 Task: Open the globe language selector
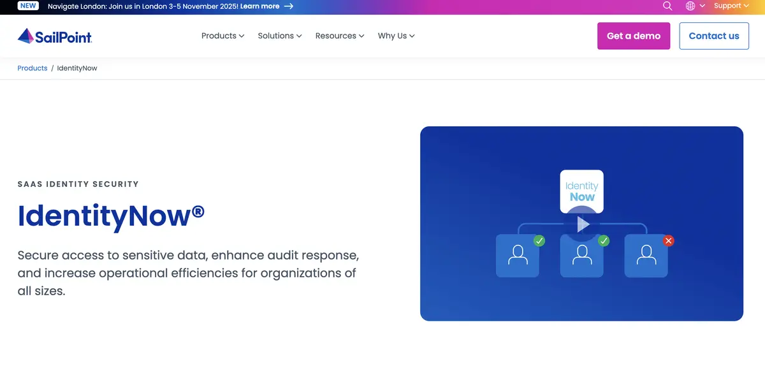tap(695, 6)
